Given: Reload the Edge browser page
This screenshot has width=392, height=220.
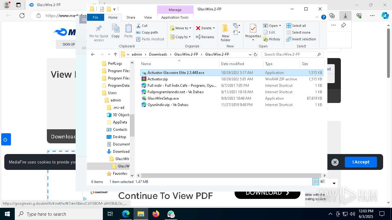Looking at the screenshot, I should [x=22, y=16].
